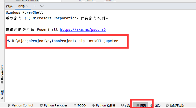Open the Bookmarks side panel
Screen dimensions: 196x108
click(x=2, y=74)
